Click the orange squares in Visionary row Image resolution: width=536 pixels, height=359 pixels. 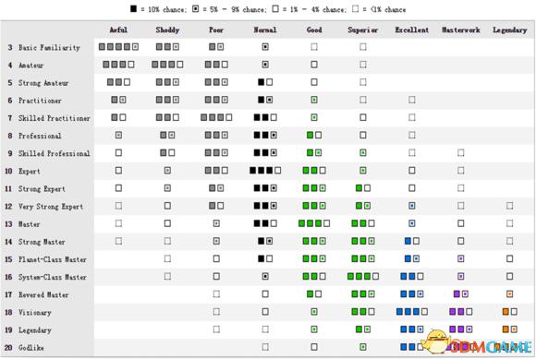510,312
